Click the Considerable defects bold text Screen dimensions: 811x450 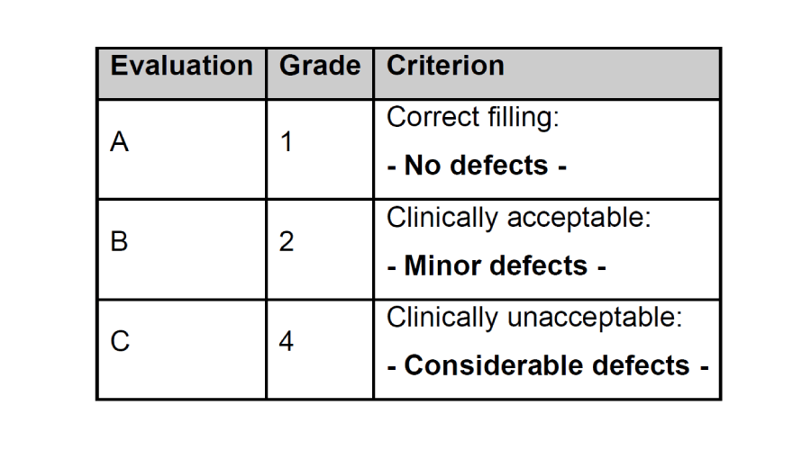coord(548,365)
